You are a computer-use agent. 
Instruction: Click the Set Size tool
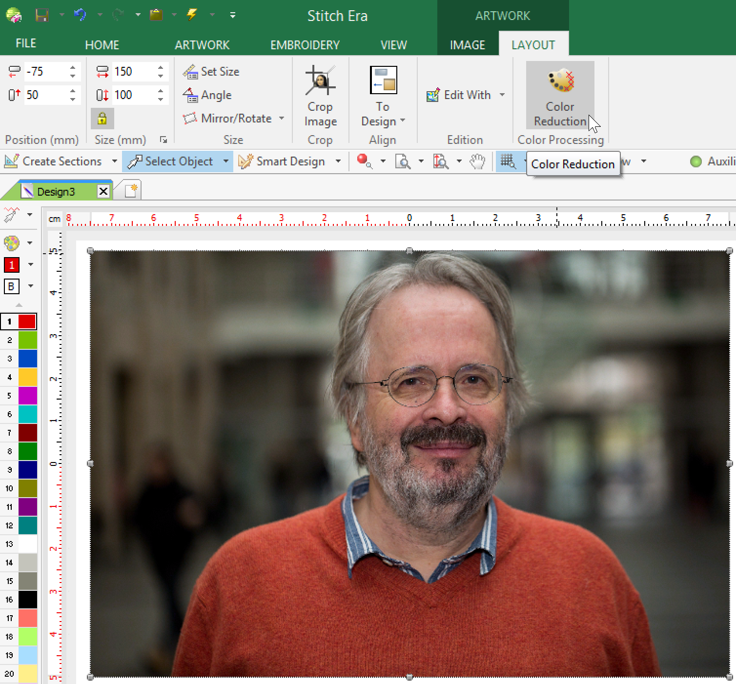tap(211, 72)
